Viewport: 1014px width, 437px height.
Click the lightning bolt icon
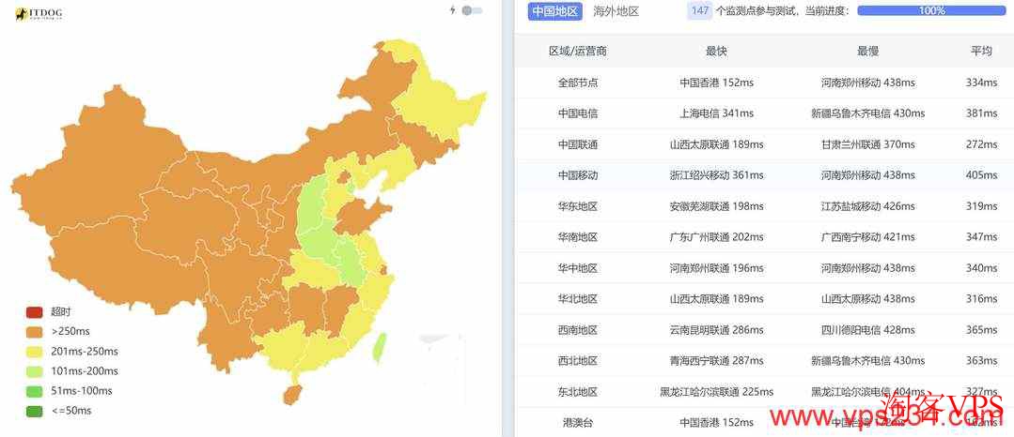click(452, 10)
